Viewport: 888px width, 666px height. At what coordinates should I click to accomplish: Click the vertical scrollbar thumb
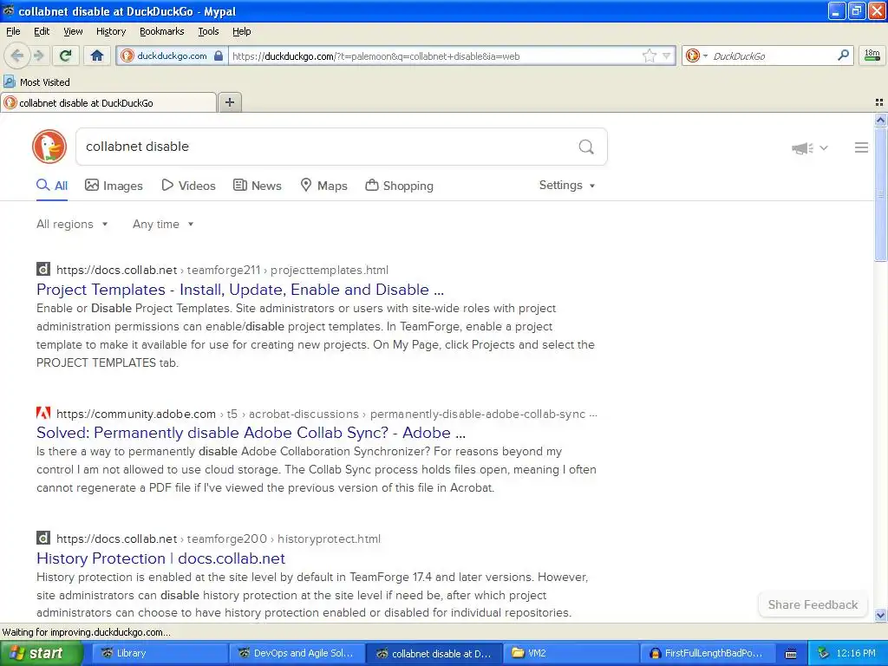(x=880, y=194)
